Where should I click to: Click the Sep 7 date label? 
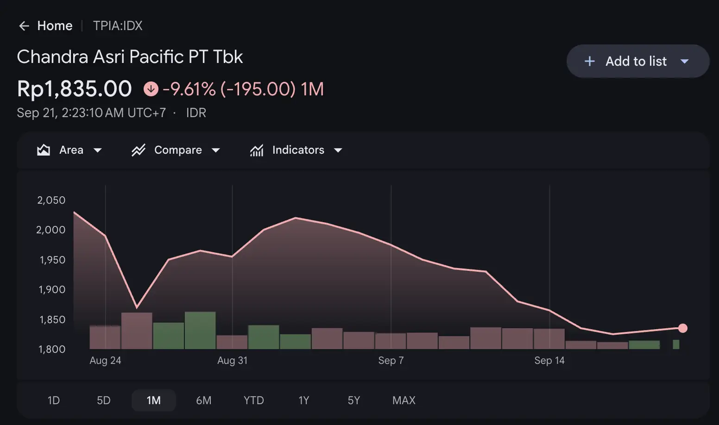coord(391,361)
